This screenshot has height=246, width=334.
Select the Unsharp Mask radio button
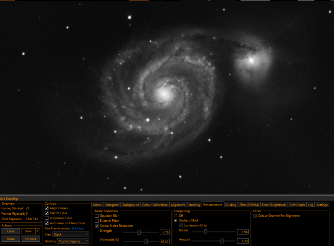pos(176,221)
